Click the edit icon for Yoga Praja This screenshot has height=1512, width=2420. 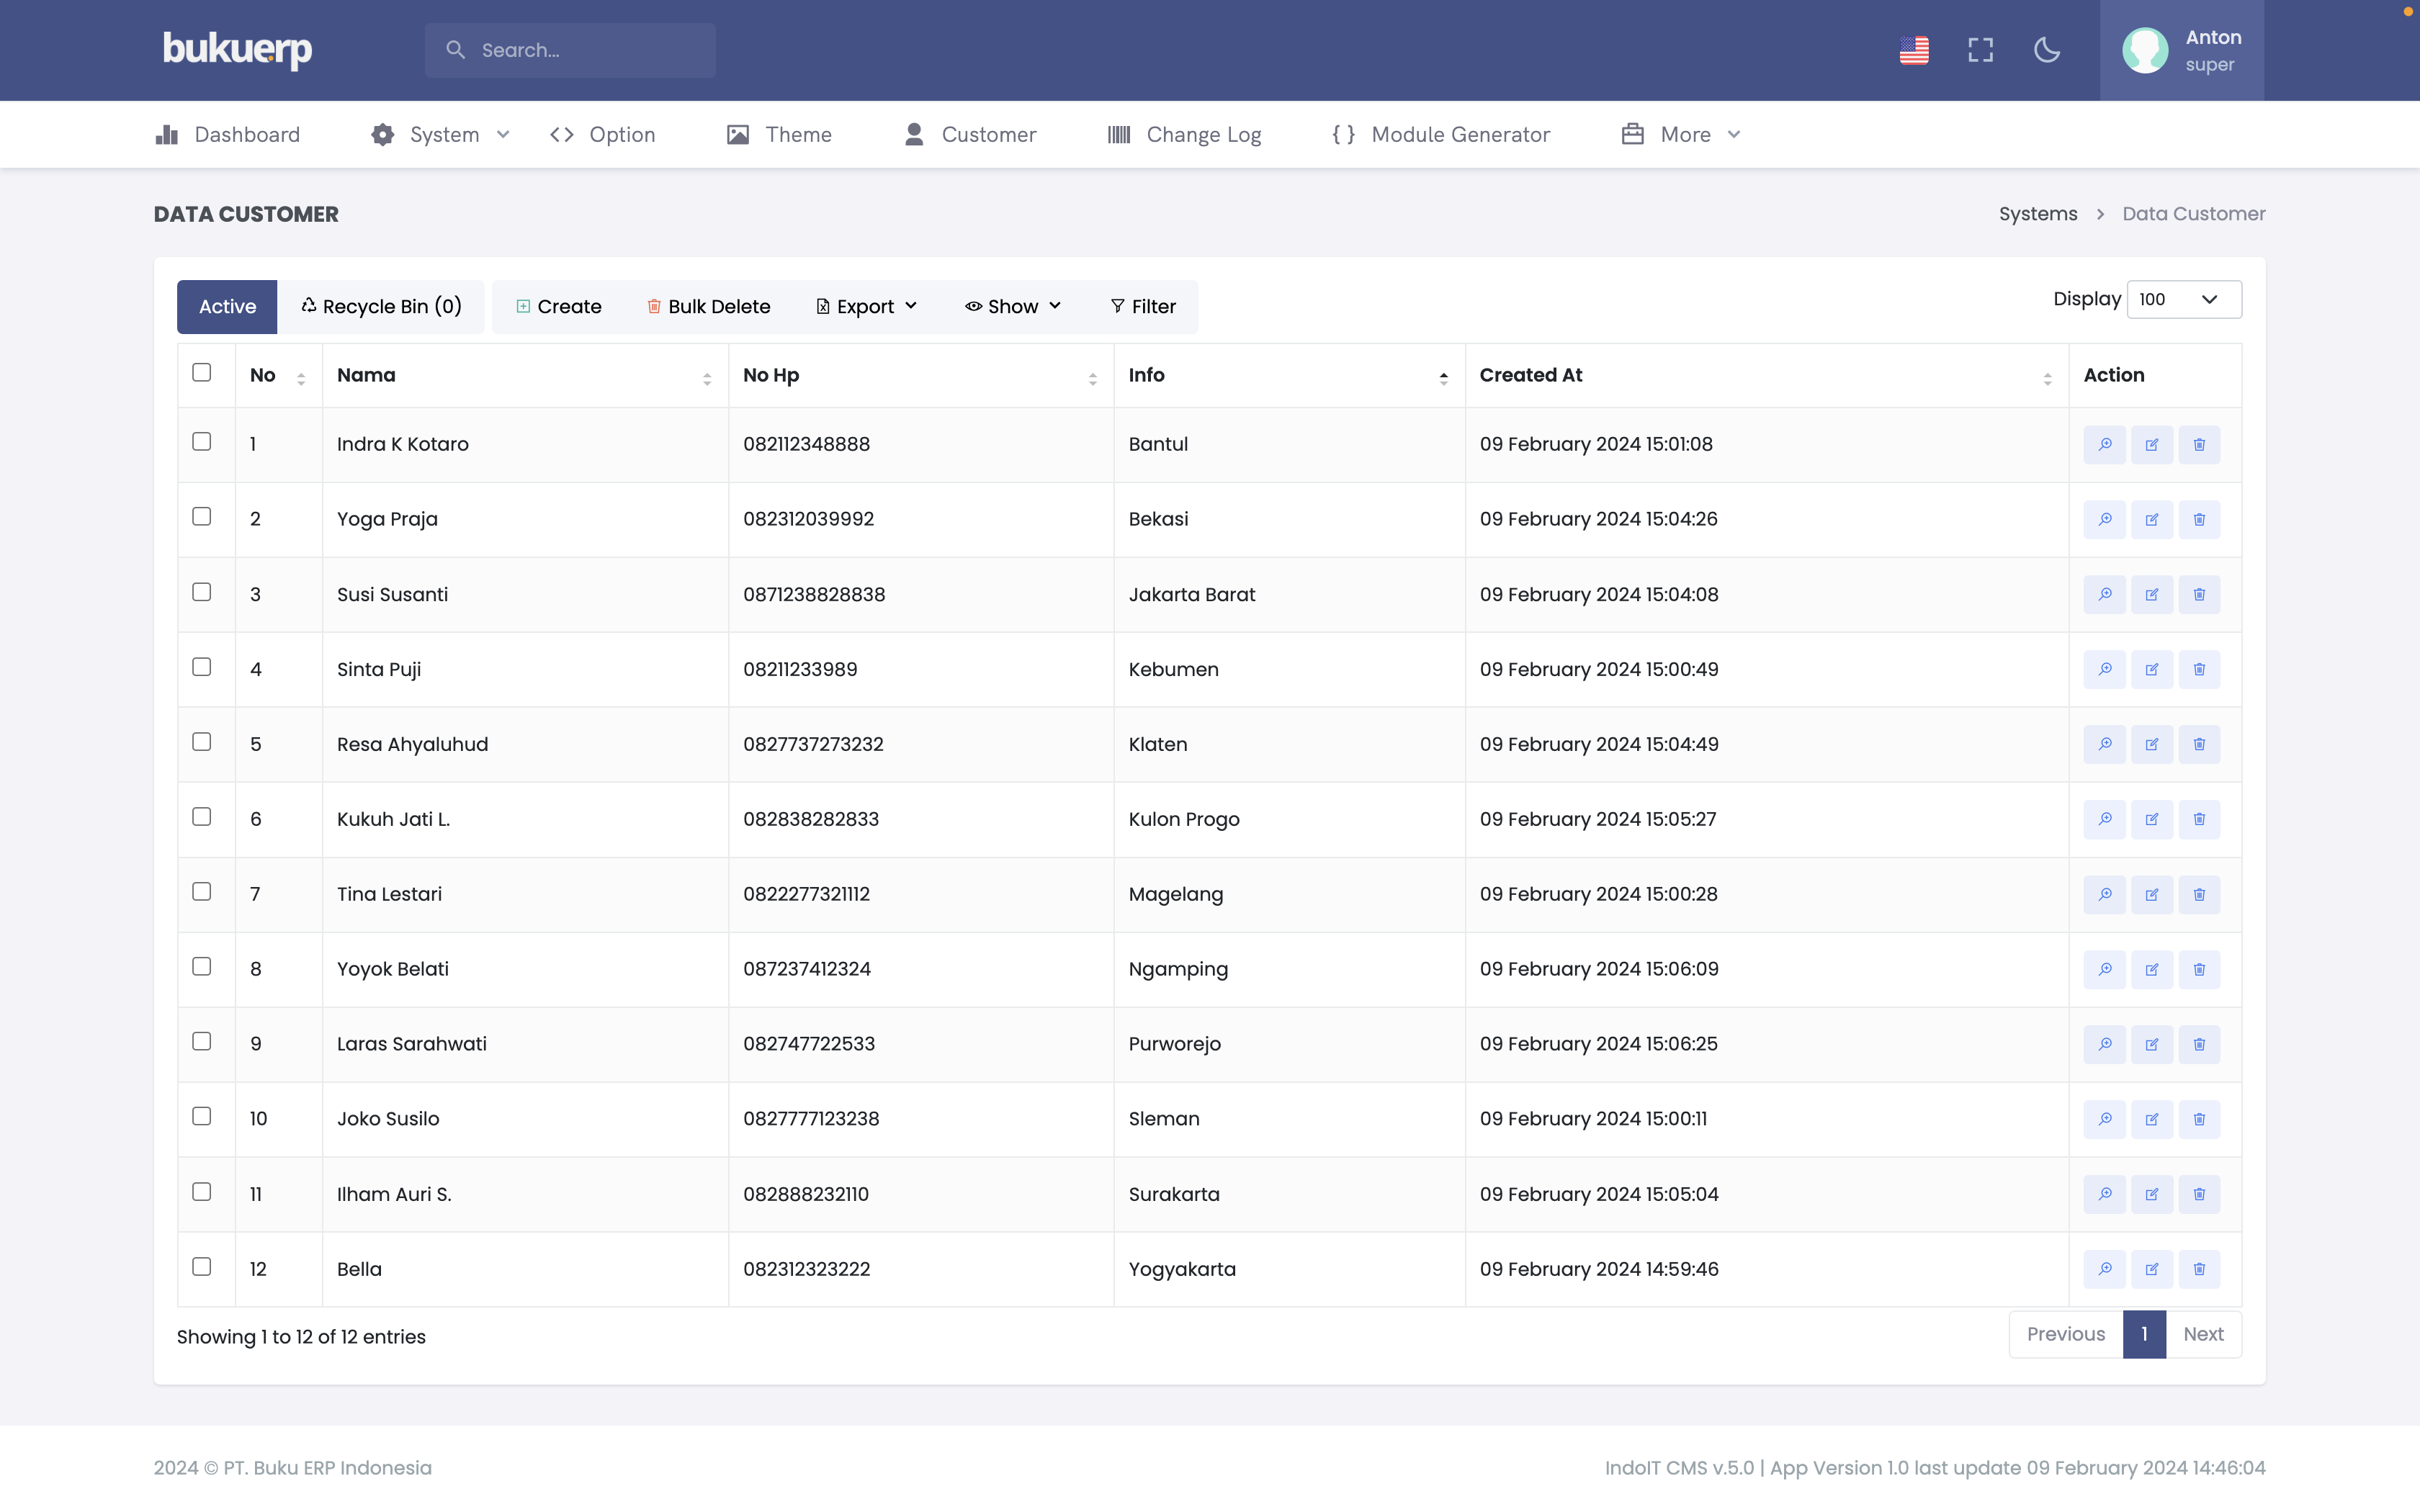[2151, 519]
